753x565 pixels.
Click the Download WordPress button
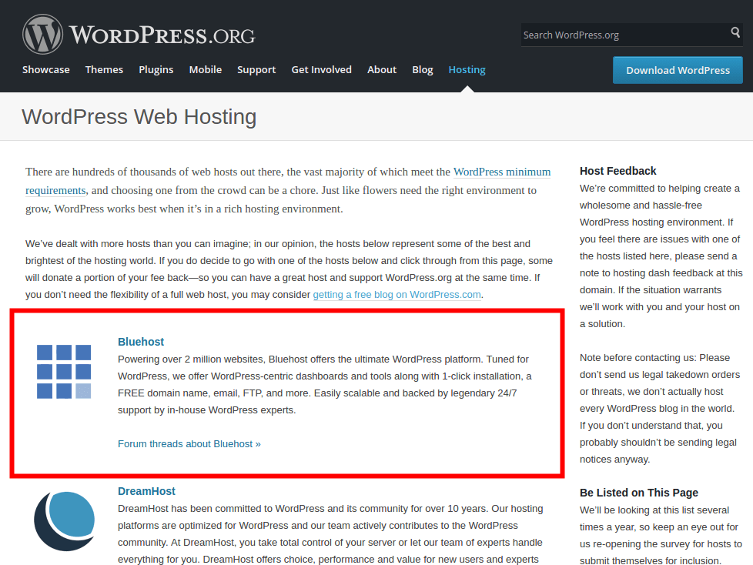(678, 70)
